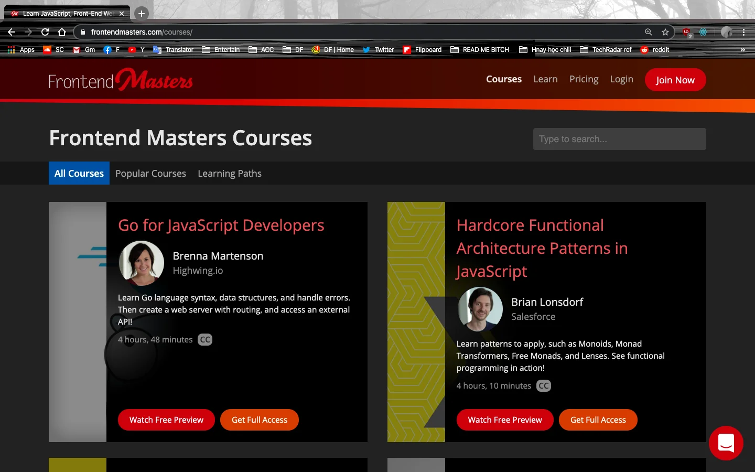The height and width of the screenshot is (472, 755).
Task: Click Brian Lonsdorf's profile photo
Action: [x=480, y=309]
